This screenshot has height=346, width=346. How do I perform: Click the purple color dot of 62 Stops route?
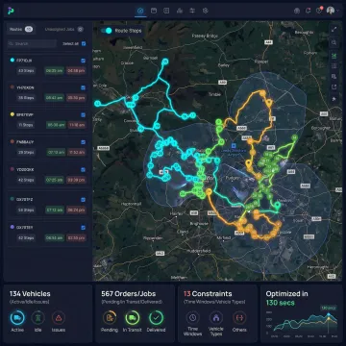pyautogui.click(x=12, y=227)
